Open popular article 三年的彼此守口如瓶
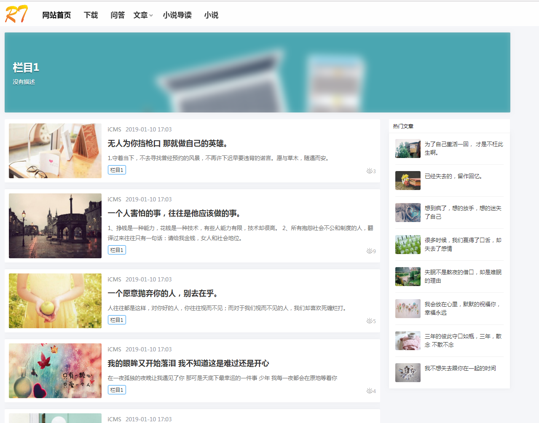 pyautogui.click(x=463, y=340)
